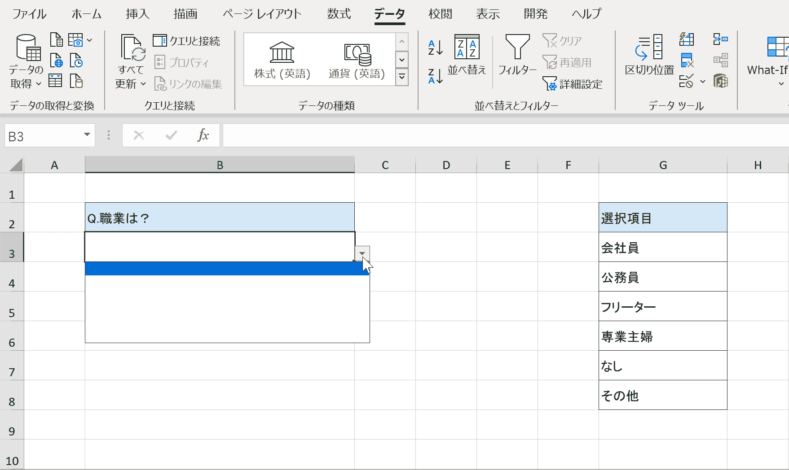Switch to the ホーム tab
The image size is (789, 470).
pos(87,14)
